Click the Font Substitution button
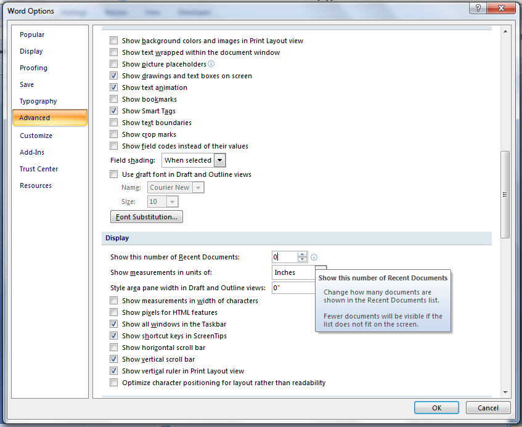This screenshot has width=522, height=427. (147, 217)
